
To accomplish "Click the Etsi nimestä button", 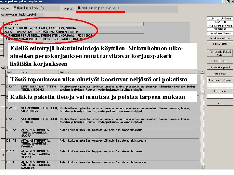I will point(214,80).
